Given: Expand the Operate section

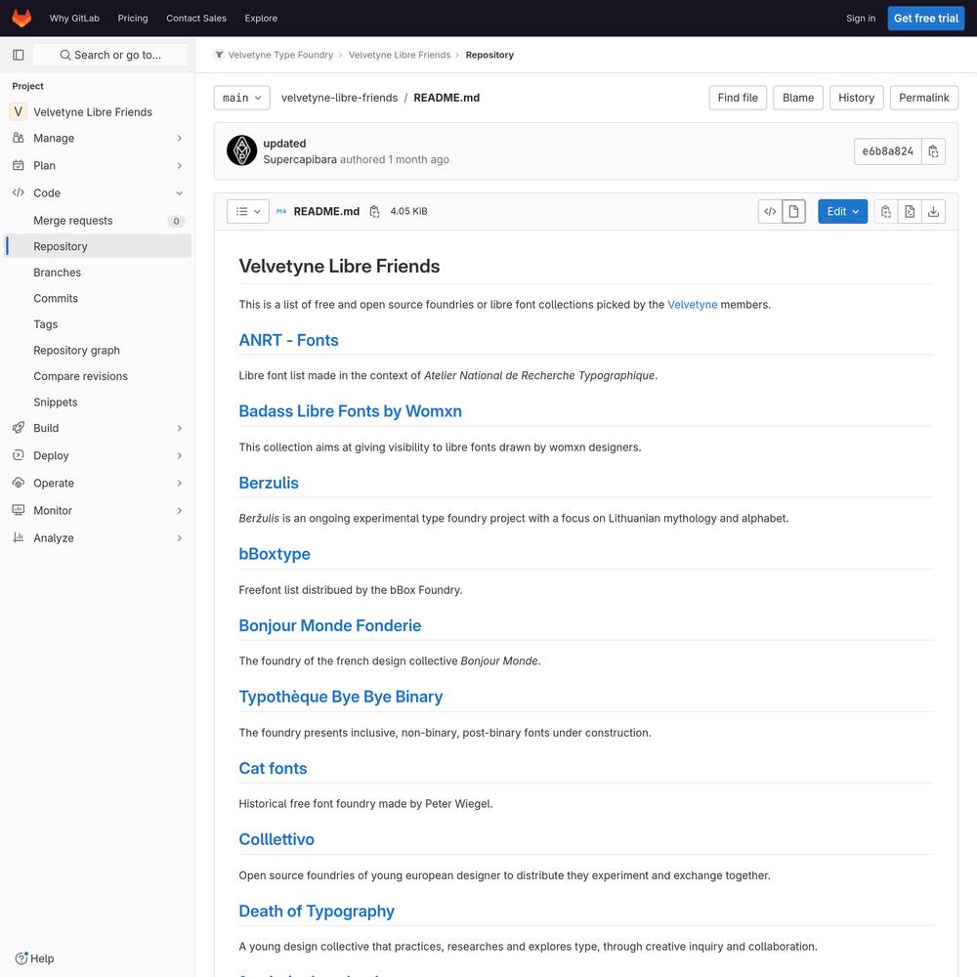Looking at the screenshot, I should pyautogui.click(x=180, y=483).
